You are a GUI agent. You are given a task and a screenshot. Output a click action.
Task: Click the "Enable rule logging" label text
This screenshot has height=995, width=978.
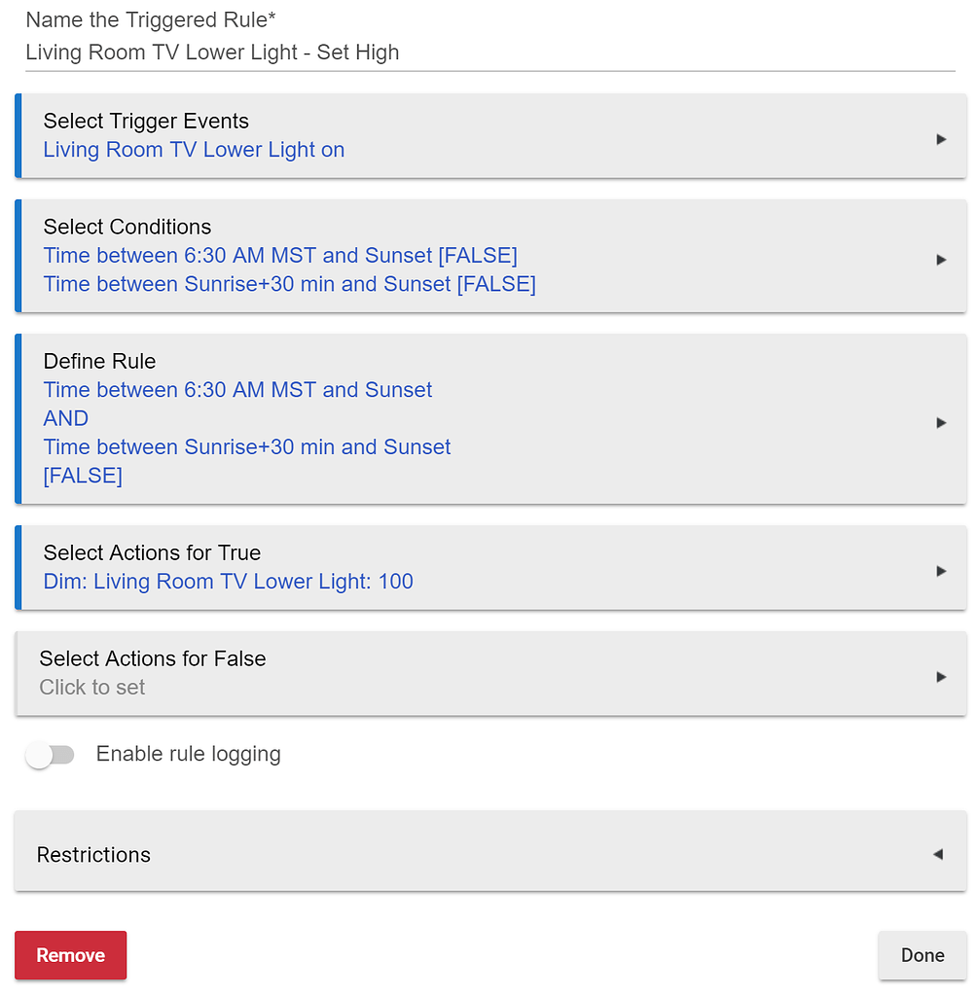(x=188, y=754)
